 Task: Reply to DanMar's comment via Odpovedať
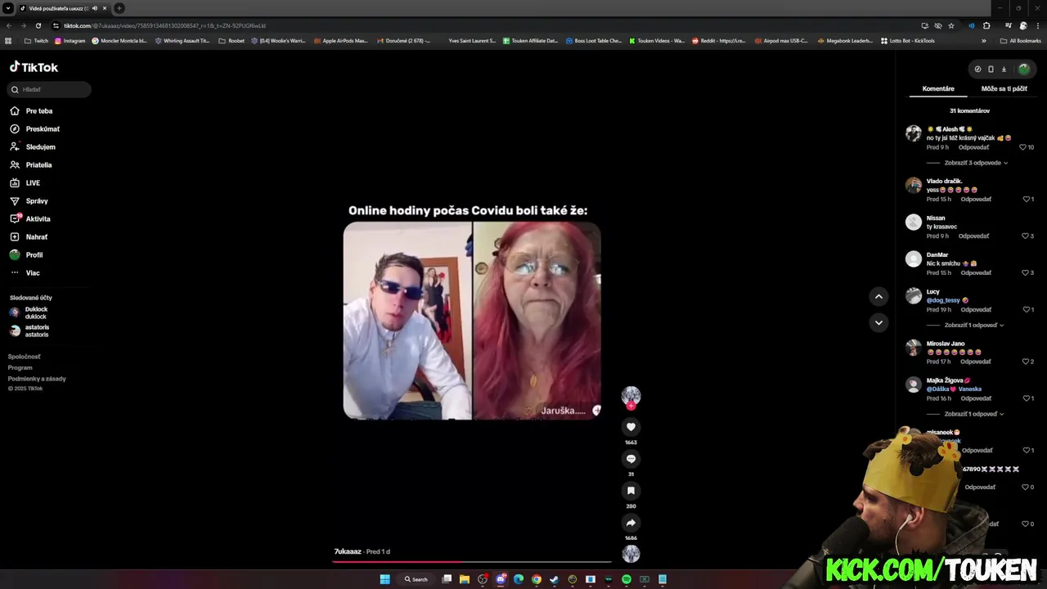coord(976,272)
